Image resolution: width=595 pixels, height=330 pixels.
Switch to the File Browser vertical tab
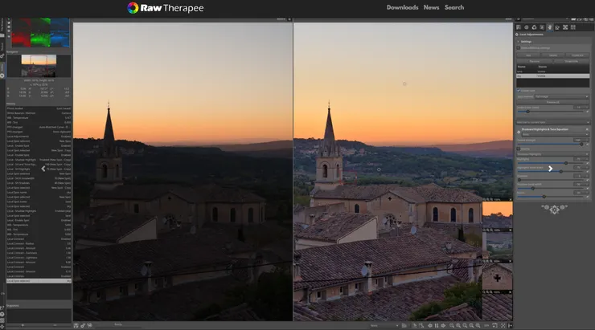coord(2,26)
